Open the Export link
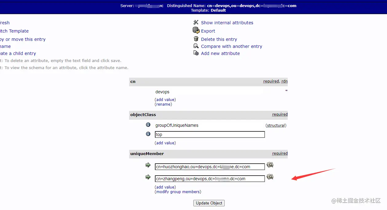Image resolution: width=387 pixels, height=210 pixels. [208, 31]
